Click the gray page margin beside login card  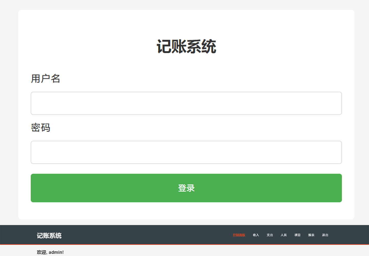[x=9, y=115]
